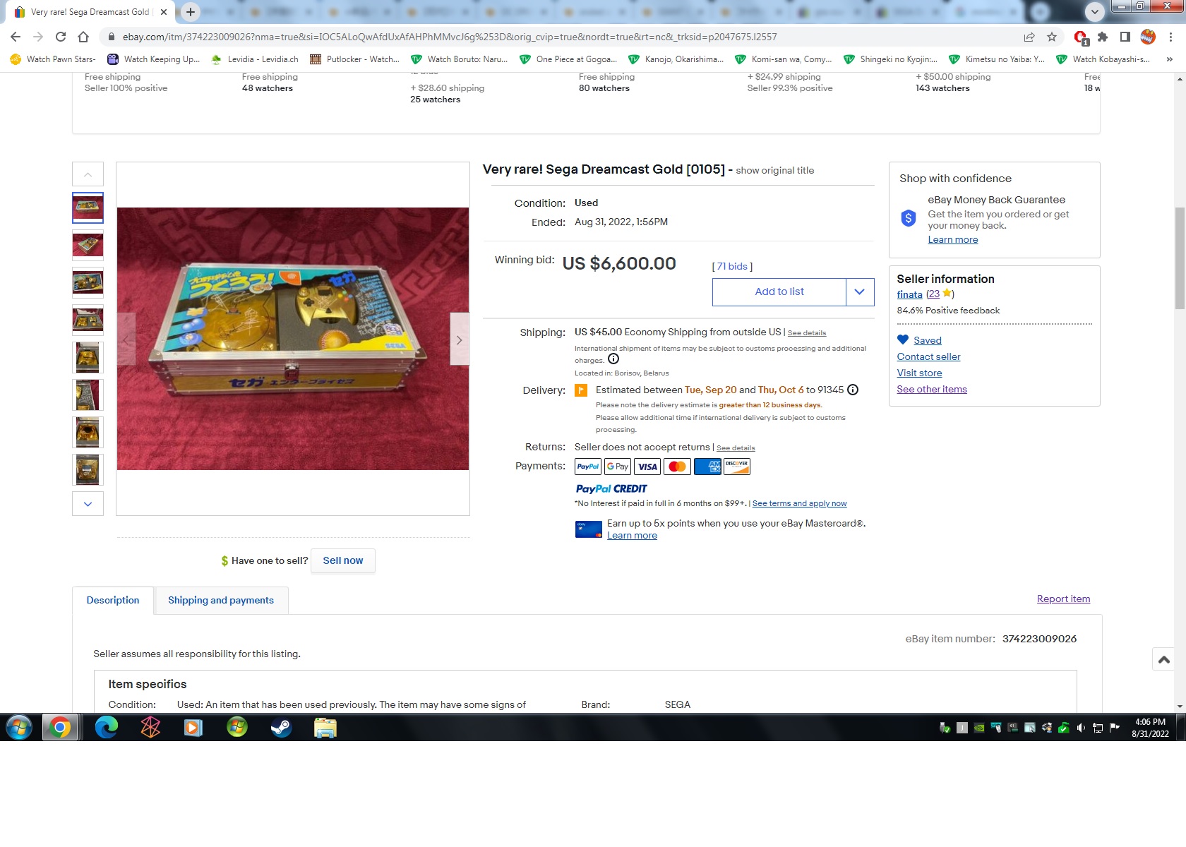Open the Levidia bookmark
1186x847 pixels.
pos(254,59)
